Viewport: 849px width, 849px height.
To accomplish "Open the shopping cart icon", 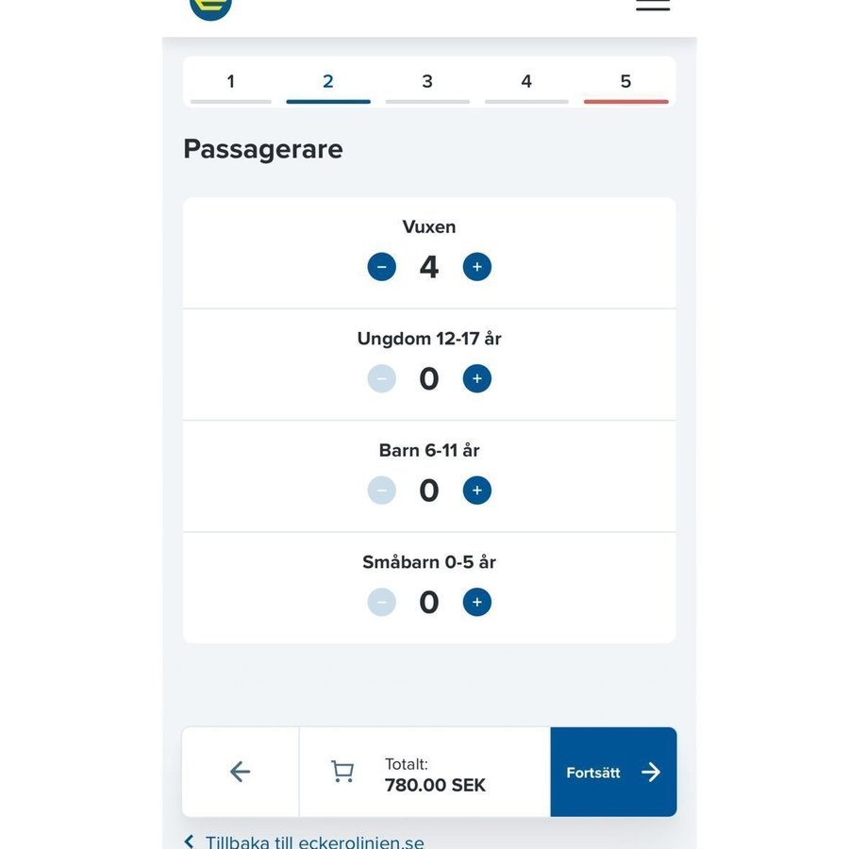I will point(341,772).
